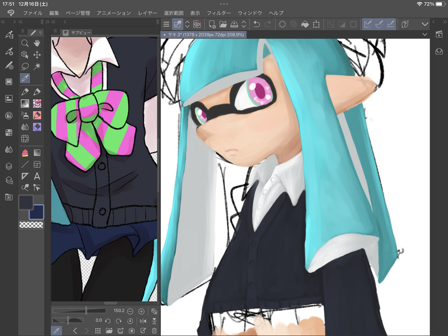Select the Lasso selection tool
The height and width of the screenshot is (336, 448).
[x=25, y=66]
